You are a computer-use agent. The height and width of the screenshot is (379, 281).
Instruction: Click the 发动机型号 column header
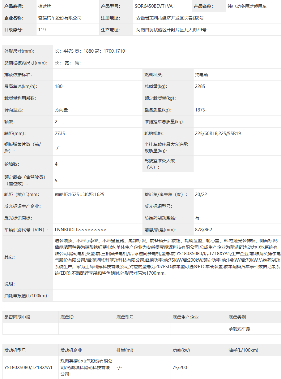[15, 350]
